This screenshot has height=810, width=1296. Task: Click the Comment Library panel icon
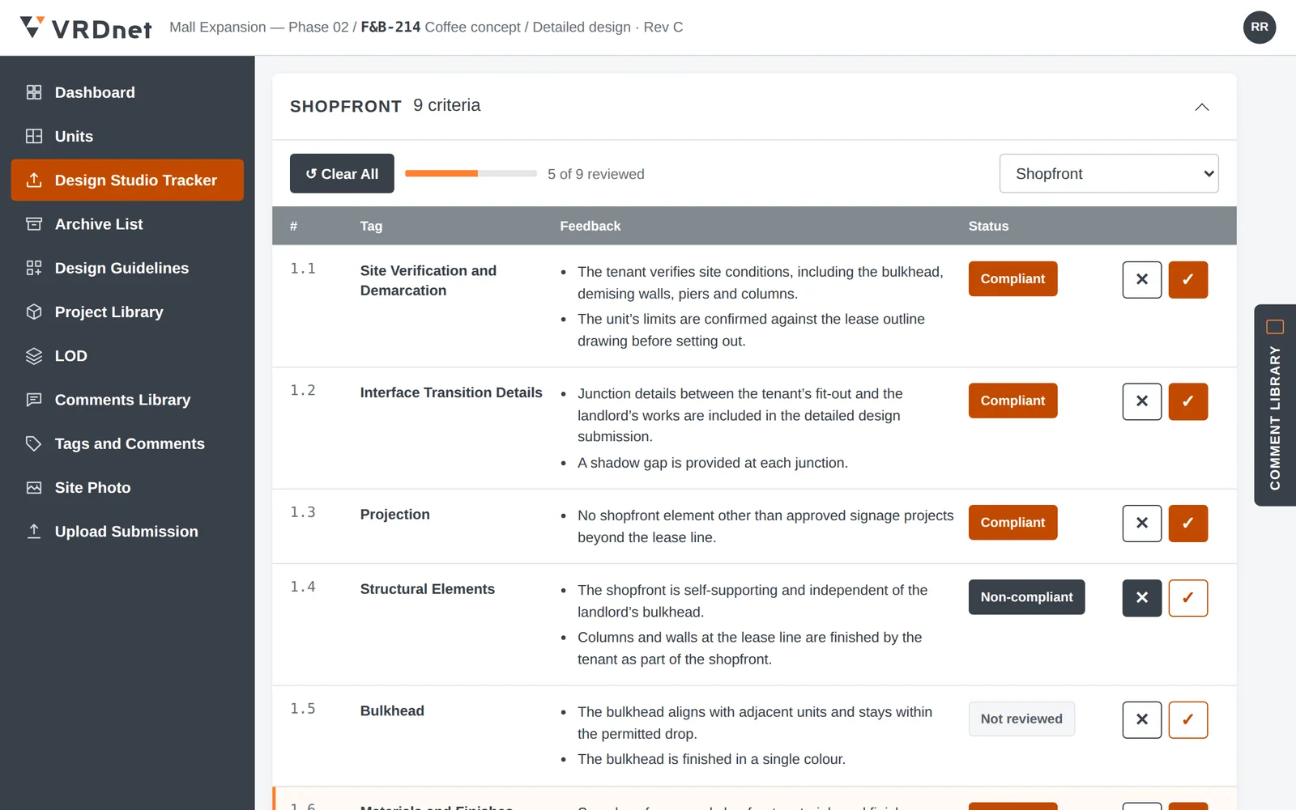pyautogui.click(x=1275, y=327)
